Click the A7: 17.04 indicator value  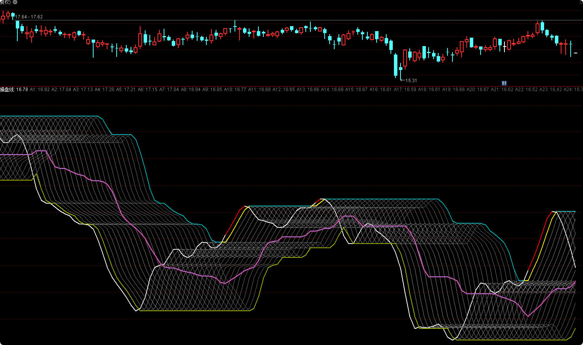pos(169,90)
